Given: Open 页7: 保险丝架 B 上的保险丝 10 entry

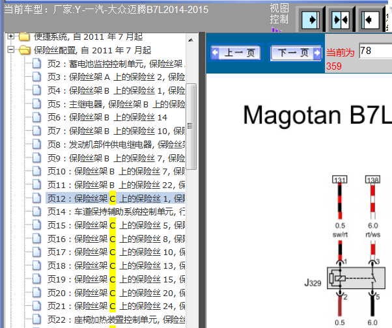Looking at the screenshot, I should (x=117, y=131).
